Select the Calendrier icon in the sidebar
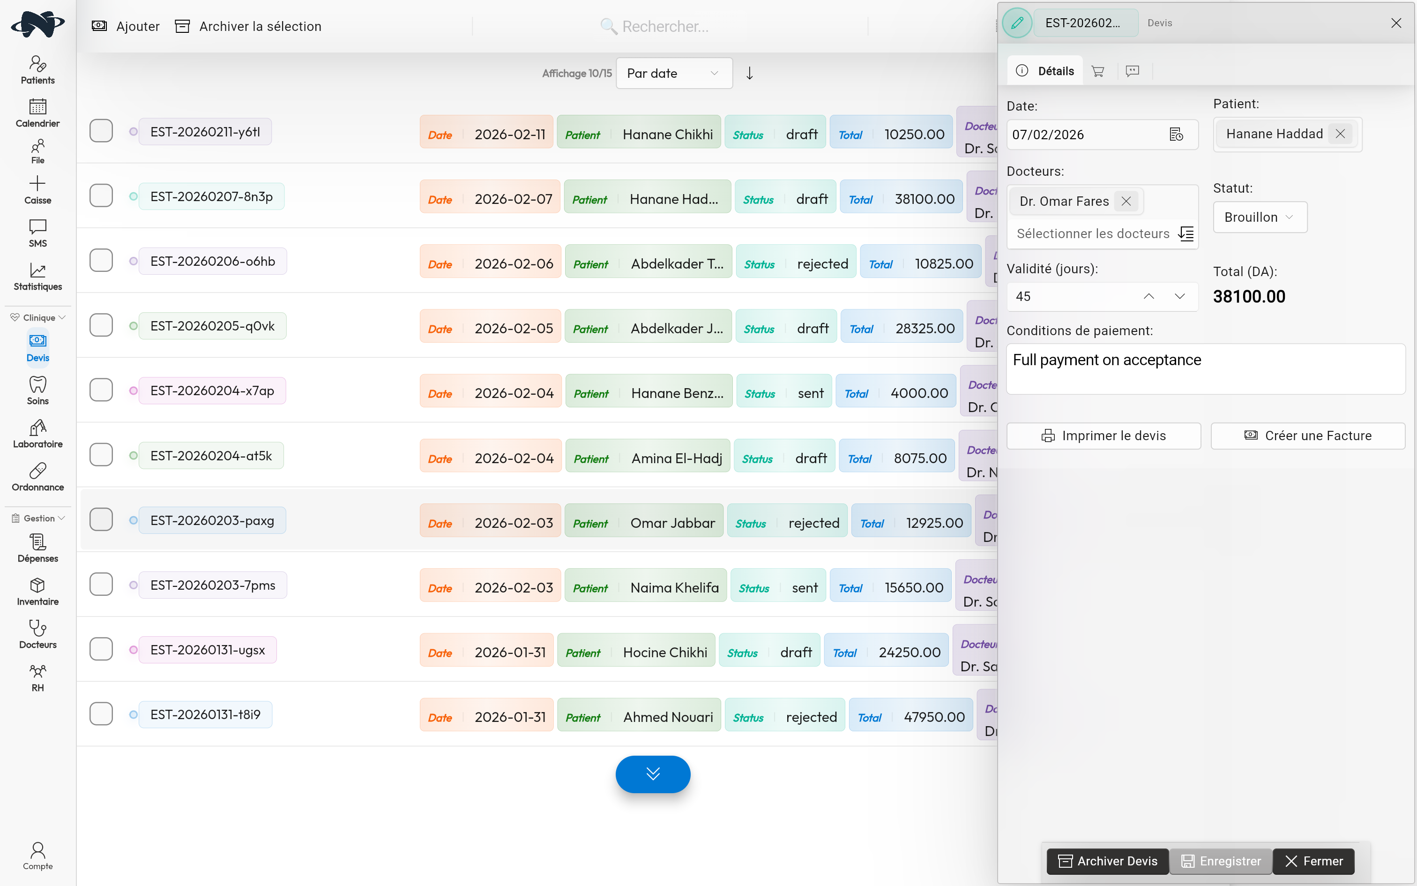 pyautogui.click(x=37, y=112)
